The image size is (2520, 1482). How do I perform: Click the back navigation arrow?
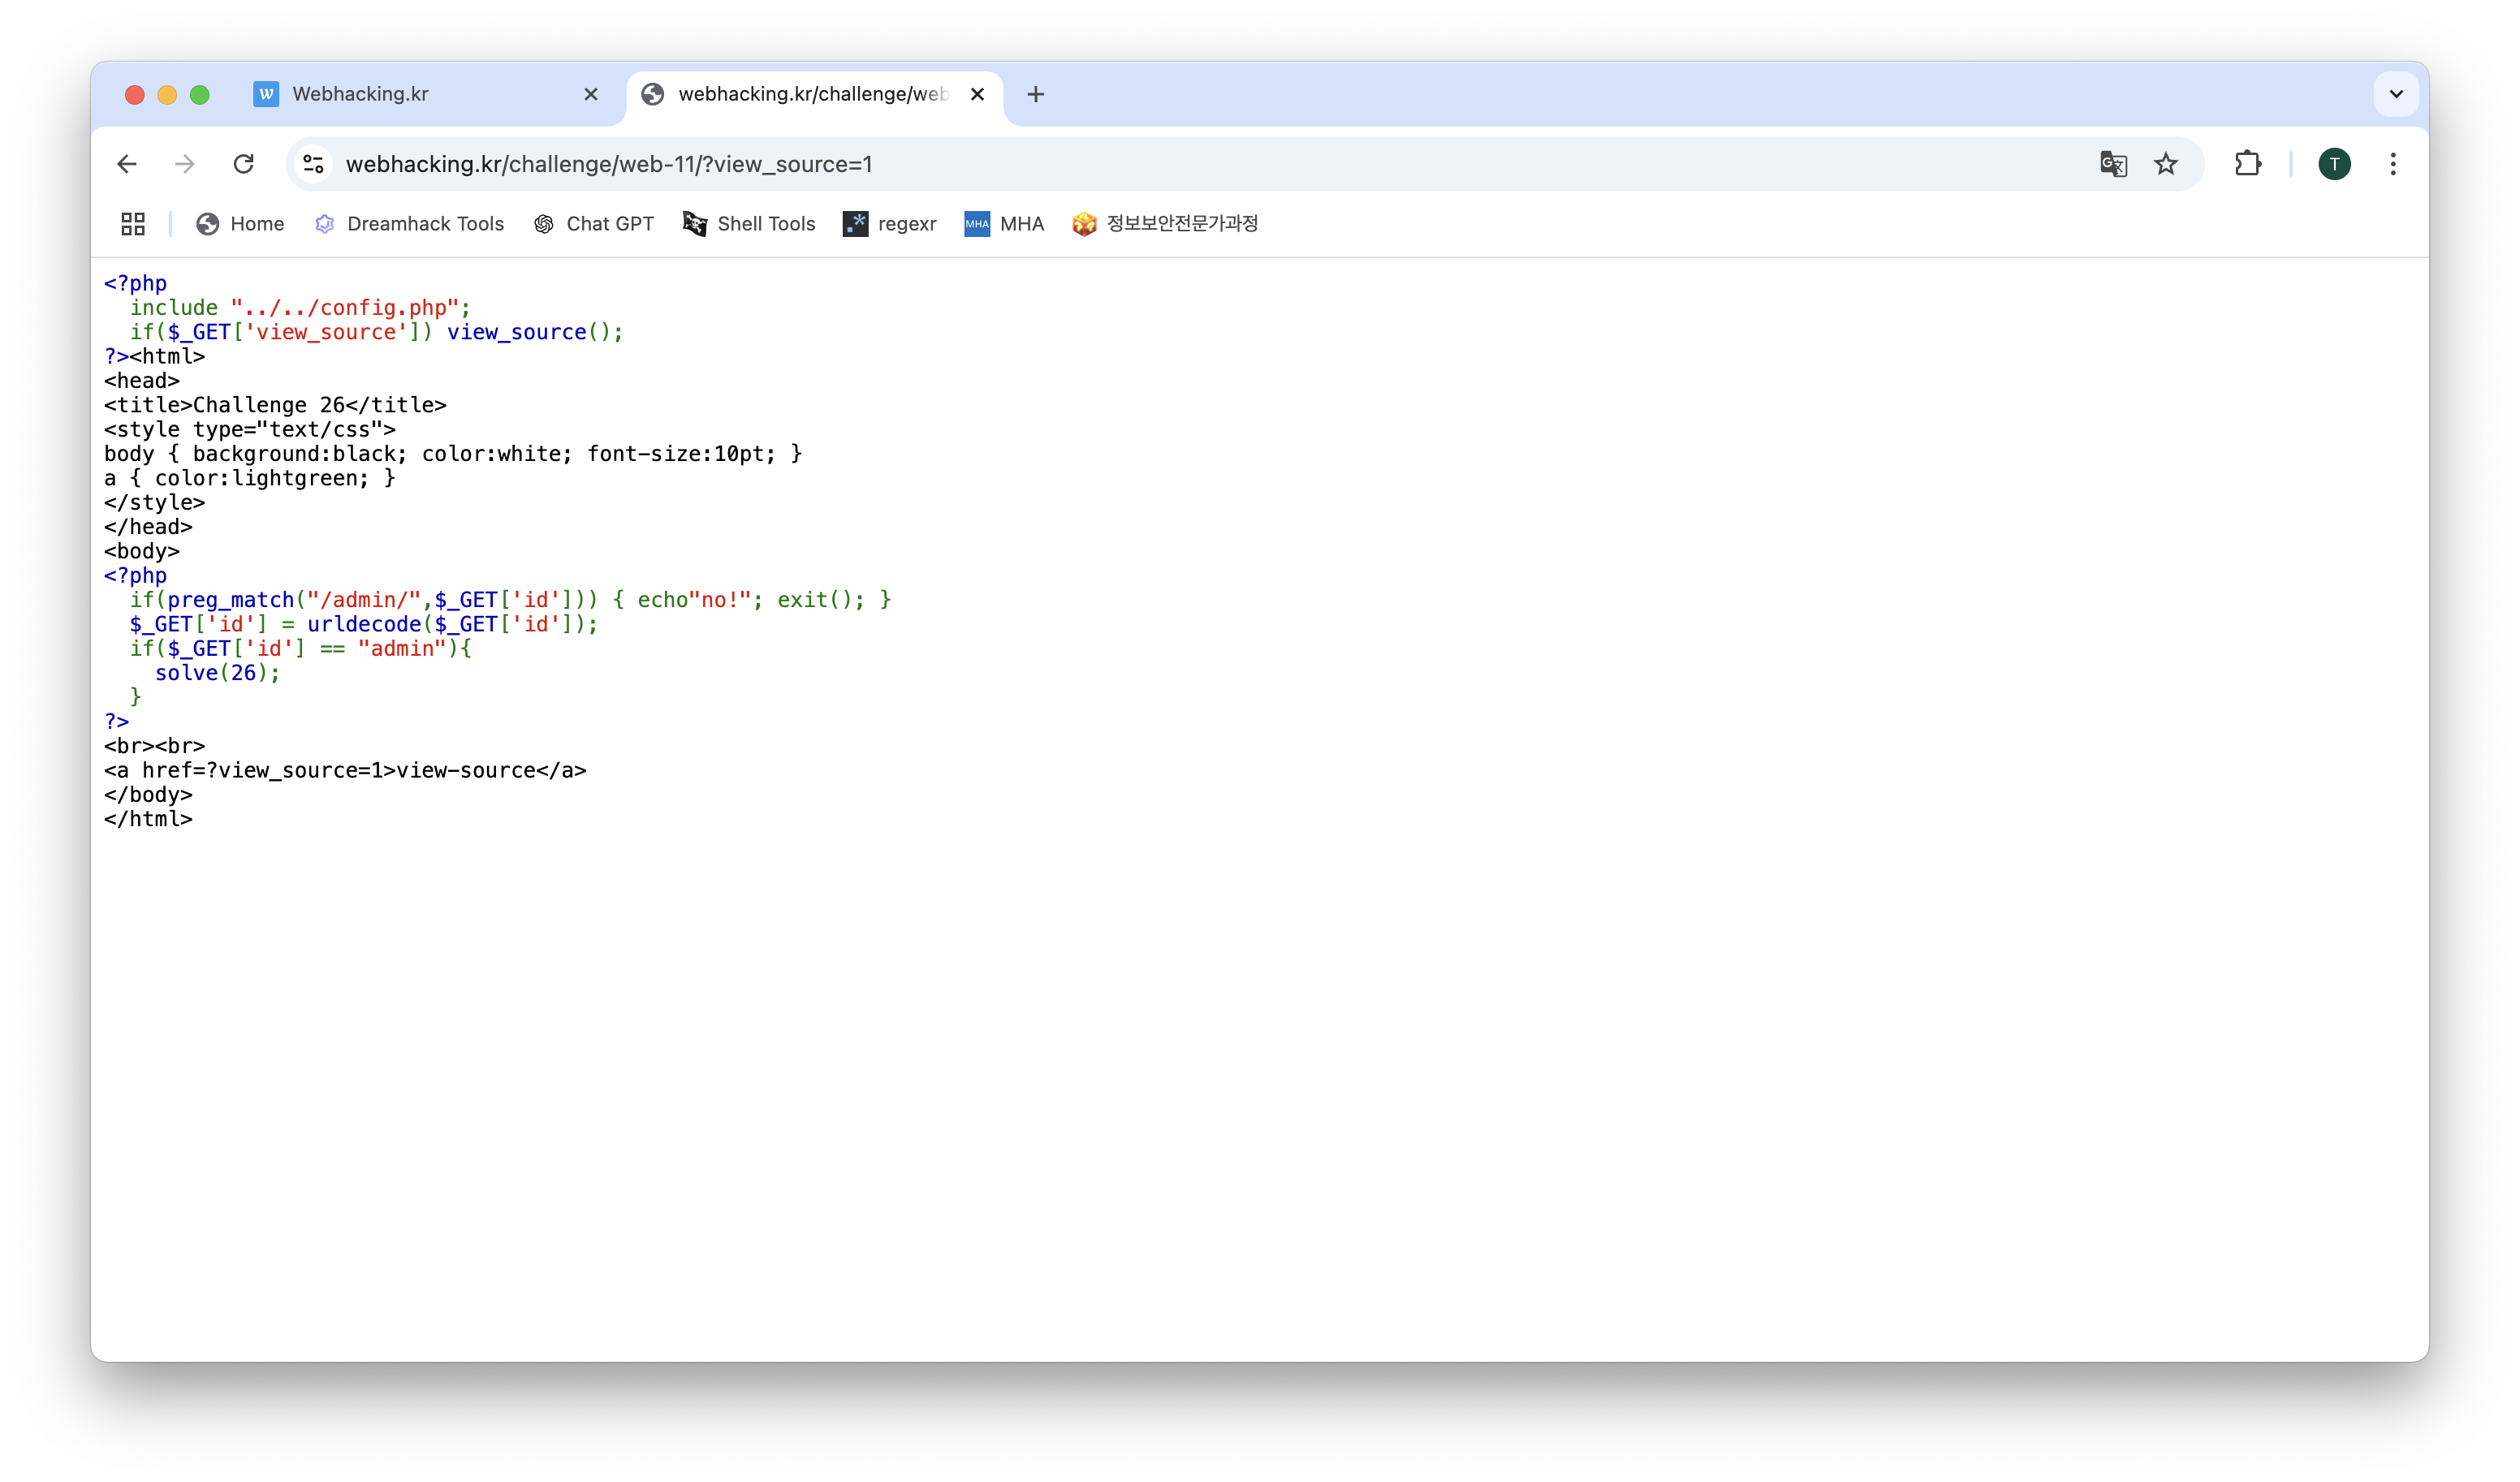point(127,164)
